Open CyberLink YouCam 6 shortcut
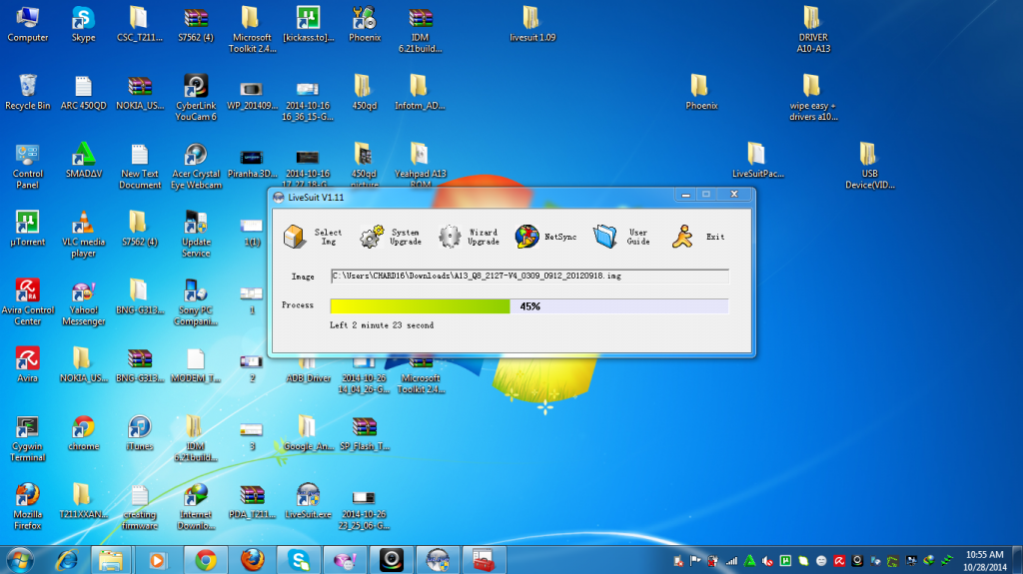 pyautogui.click(x=196, y=97)
